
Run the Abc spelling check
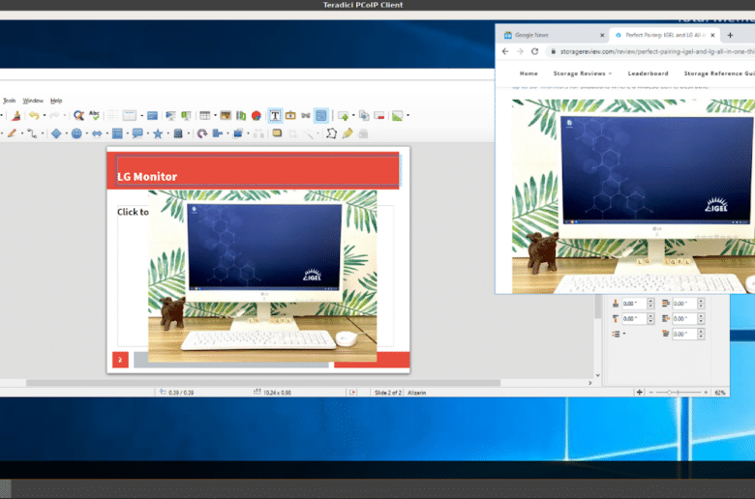click(95, 115)
